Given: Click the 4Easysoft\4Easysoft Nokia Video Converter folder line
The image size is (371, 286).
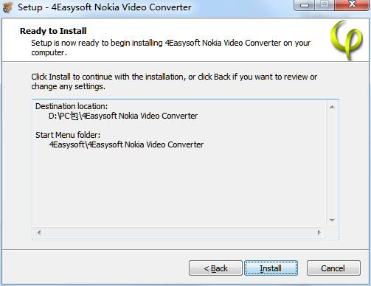Looking at the screenshot, I should [126, 144].
